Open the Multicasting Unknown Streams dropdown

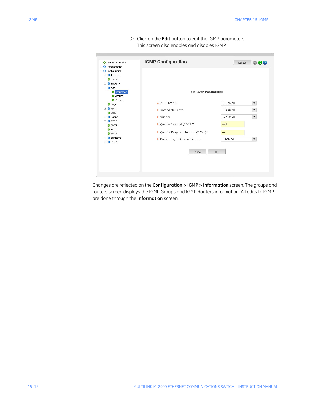tap(254, 139)
